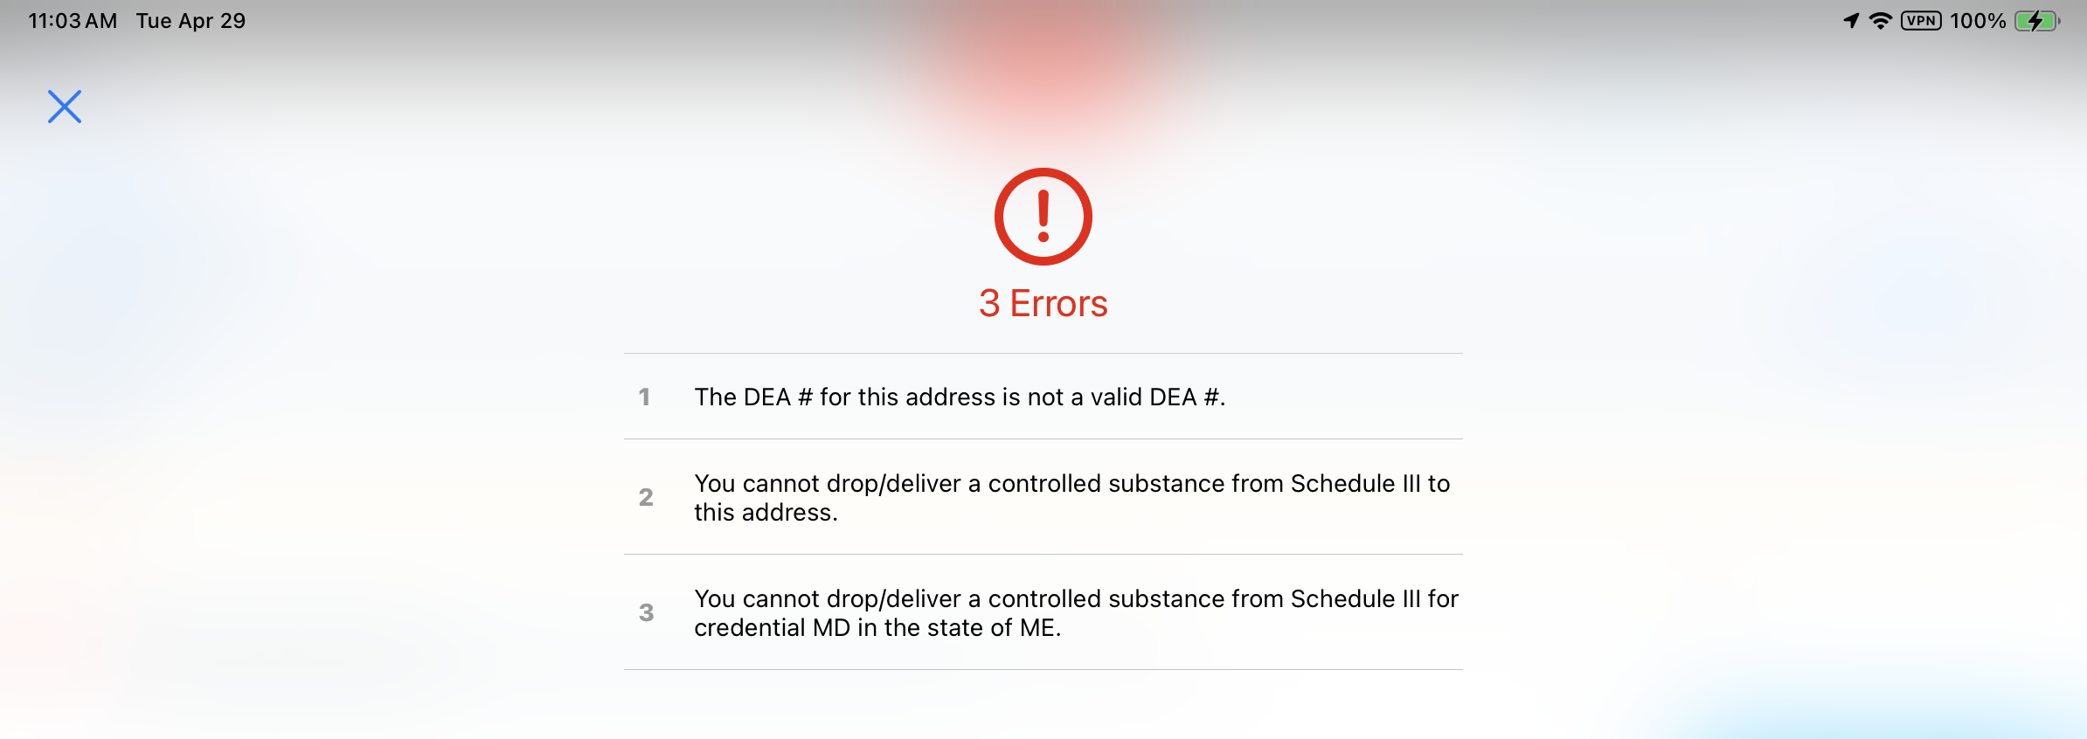Tap "this address." in the second error

tap(766, 513)
